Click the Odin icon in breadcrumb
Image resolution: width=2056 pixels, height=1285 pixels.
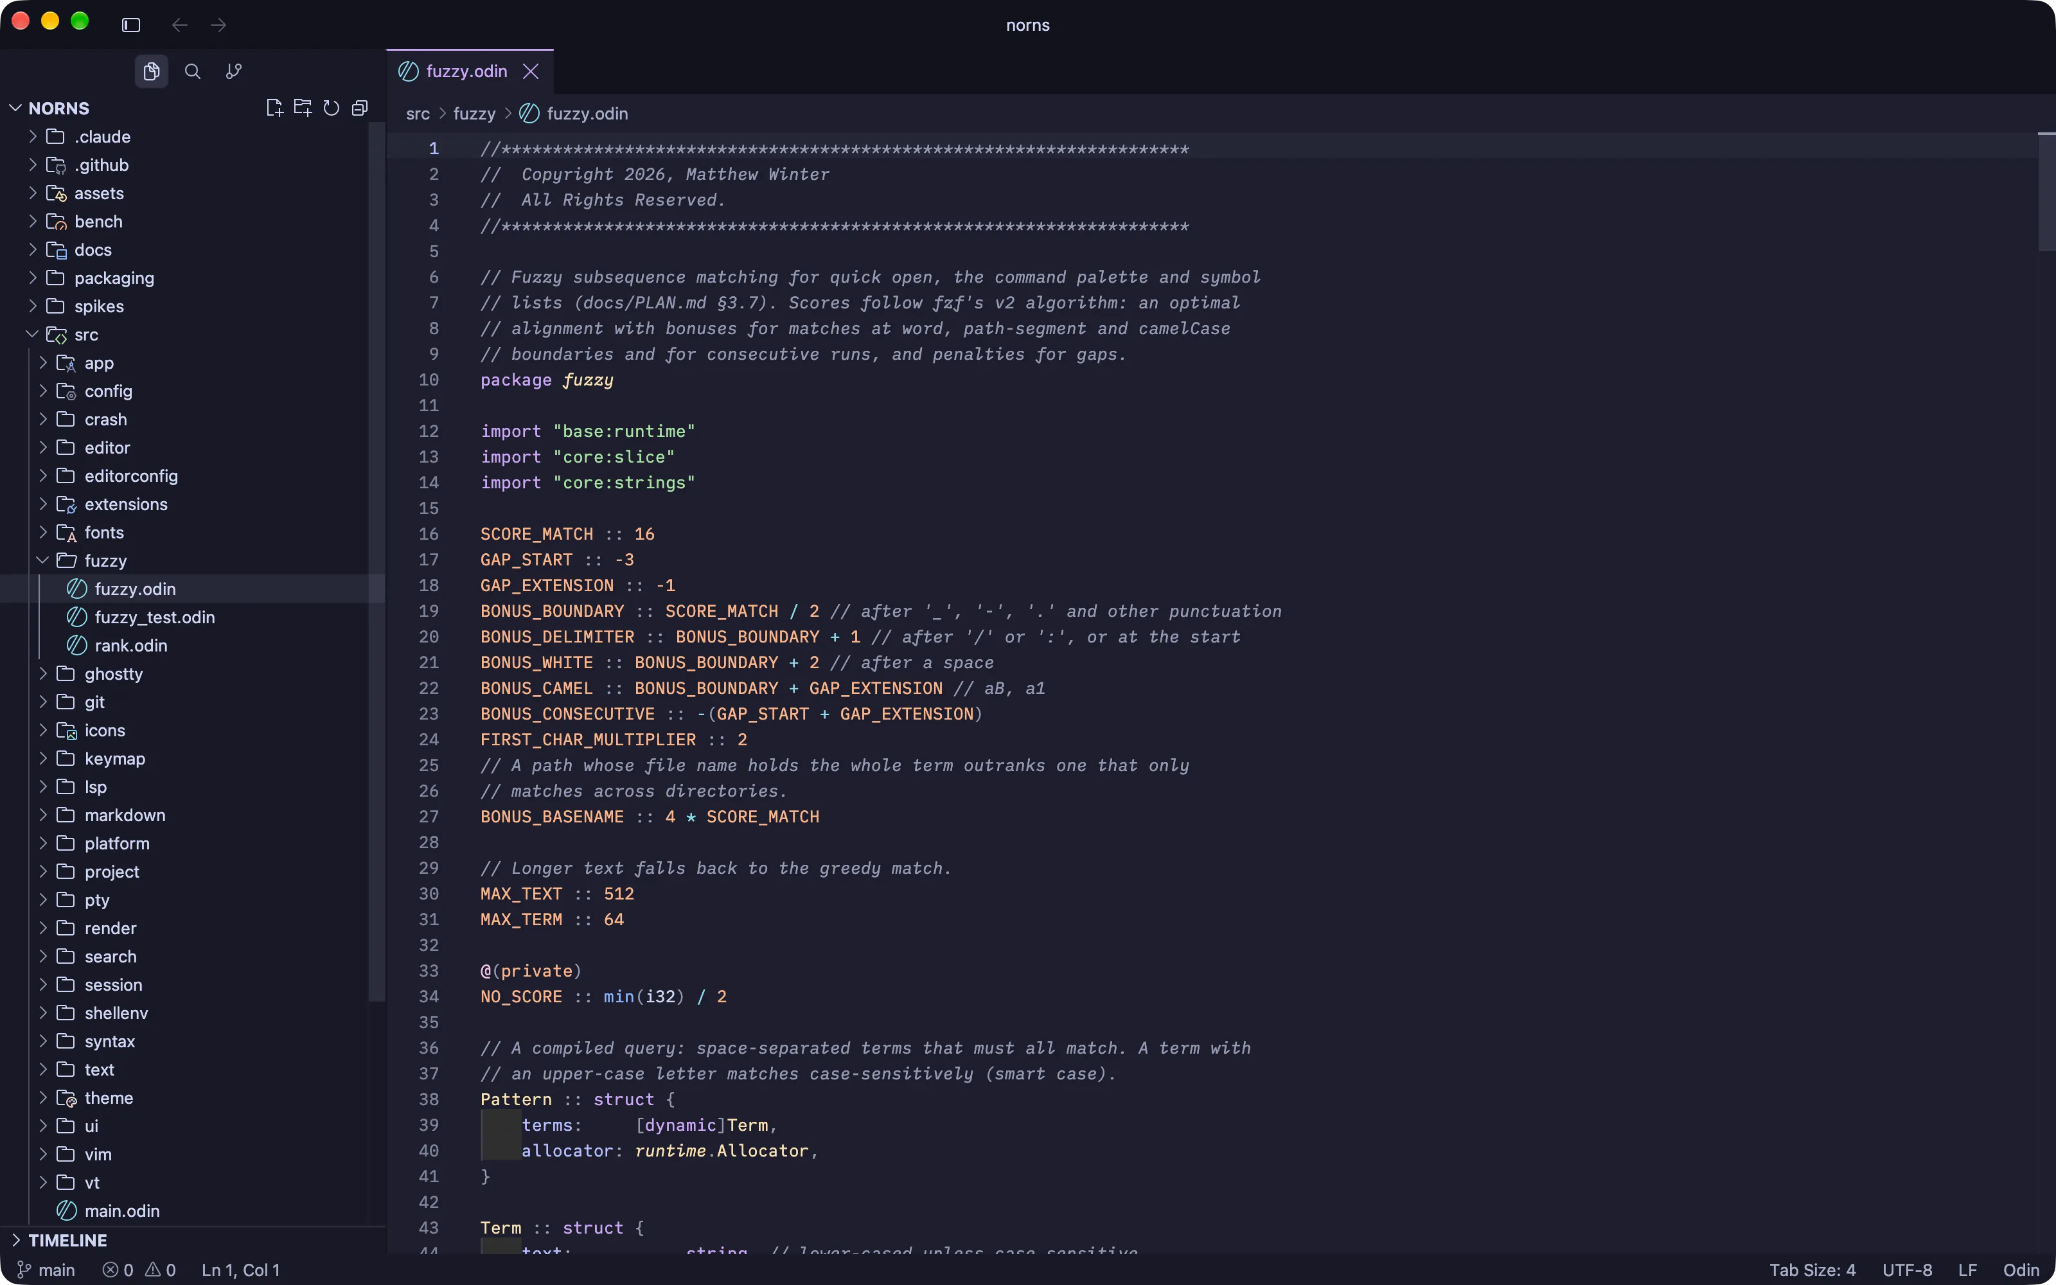tap(529, 114)
